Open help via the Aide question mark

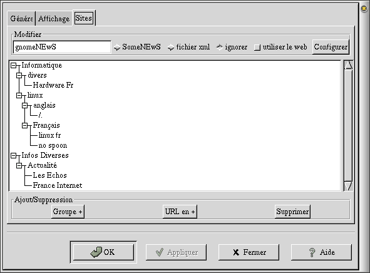(x=321, y=252)
